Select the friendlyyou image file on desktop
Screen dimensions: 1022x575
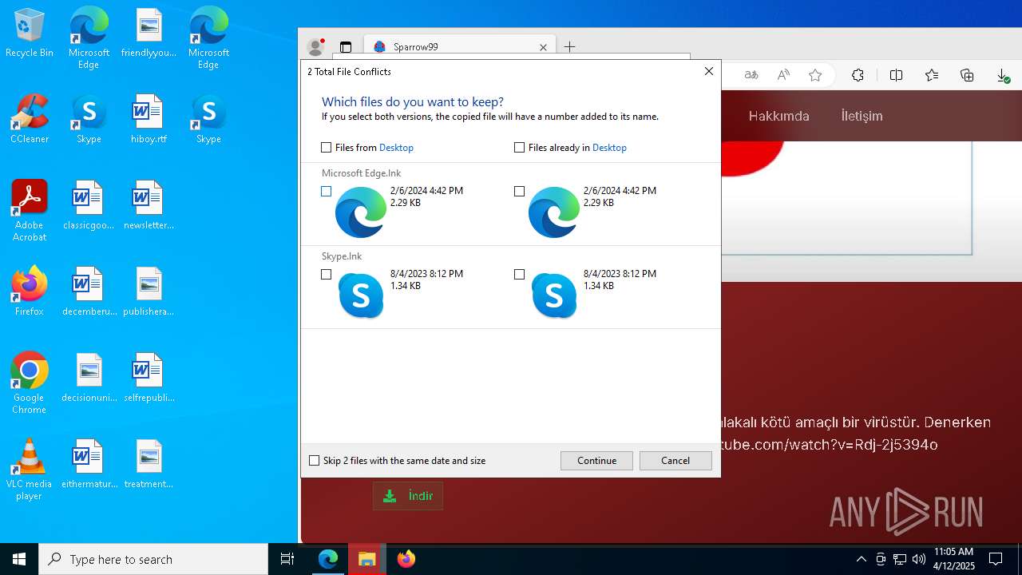149,34
